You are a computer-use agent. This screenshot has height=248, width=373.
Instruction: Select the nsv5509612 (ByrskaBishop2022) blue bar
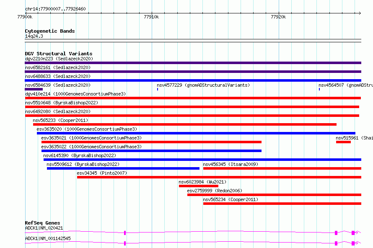pos(123,168)
